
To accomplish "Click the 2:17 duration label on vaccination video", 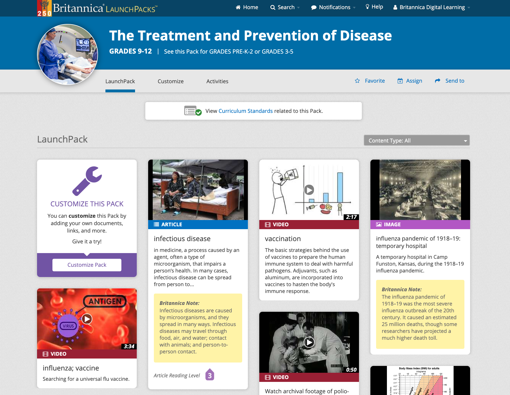I will (351, 217).
